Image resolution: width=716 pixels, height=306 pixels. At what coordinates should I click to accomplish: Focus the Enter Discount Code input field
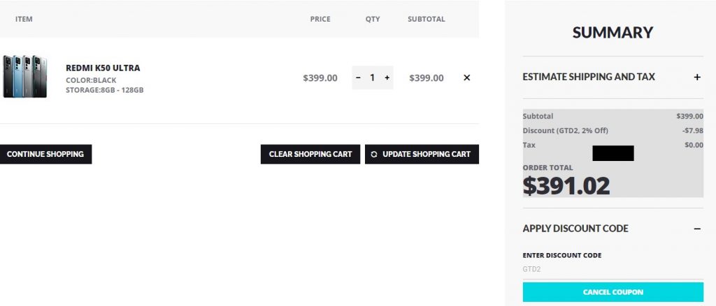(x=613, y=268)
